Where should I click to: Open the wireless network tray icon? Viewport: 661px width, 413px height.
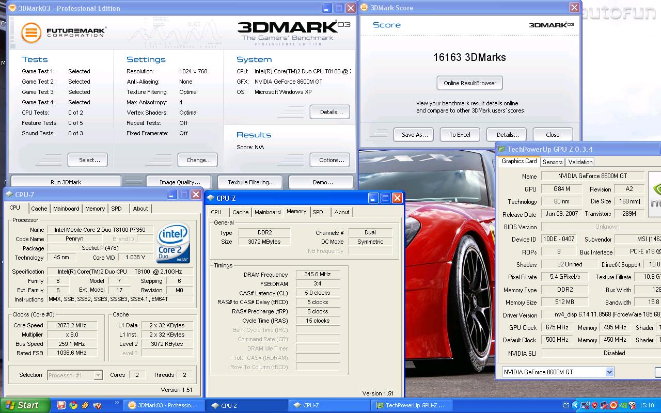(x=633, y=405)
